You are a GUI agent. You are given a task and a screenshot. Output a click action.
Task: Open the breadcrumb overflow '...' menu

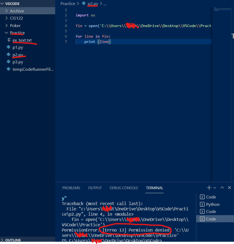(x=105, y=4)
